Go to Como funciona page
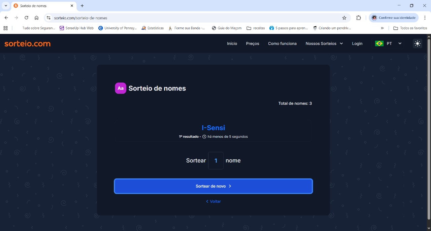The width and height of the screenshot is (431, 231). pyautogui.click(x=282, y=43)
